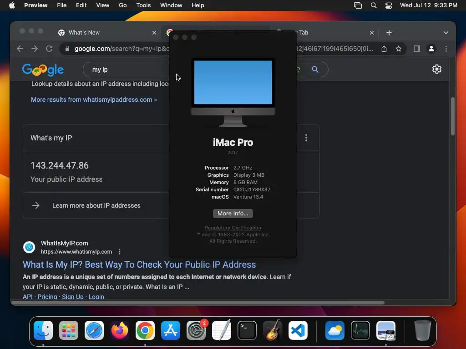This screenshot has width=466, height=349.
Task: Close the What's New tab
Action: pyautogui.click(x=154, y=33)
